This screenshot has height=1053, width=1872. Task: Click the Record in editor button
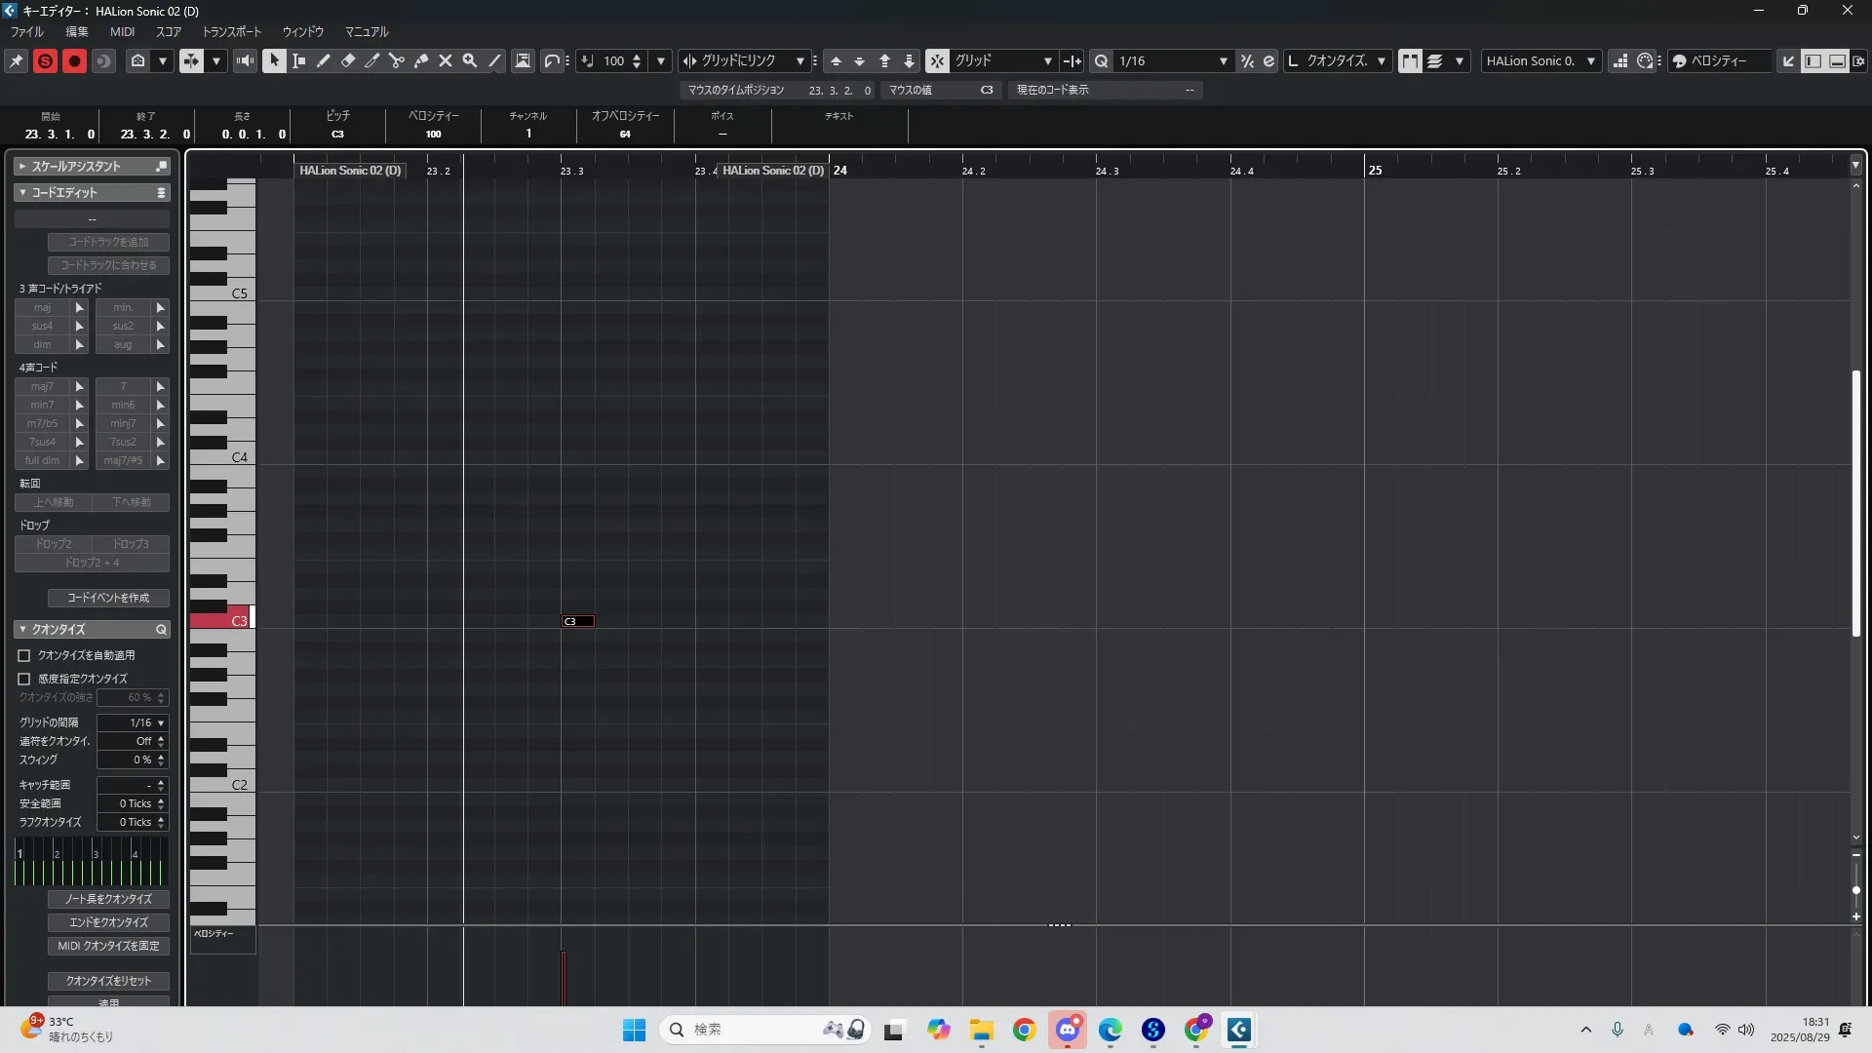[74, 60]
